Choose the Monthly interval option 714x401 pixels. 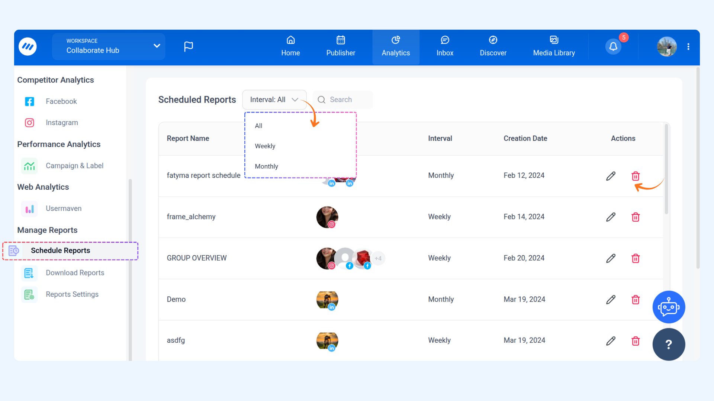(x=266, y=166)
